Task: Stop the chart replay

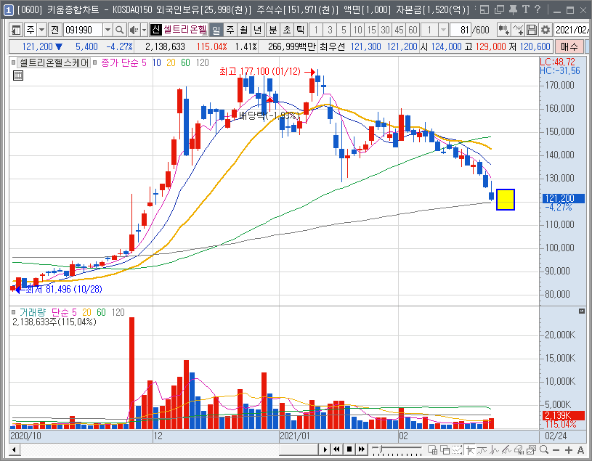Action: point(349,449)
